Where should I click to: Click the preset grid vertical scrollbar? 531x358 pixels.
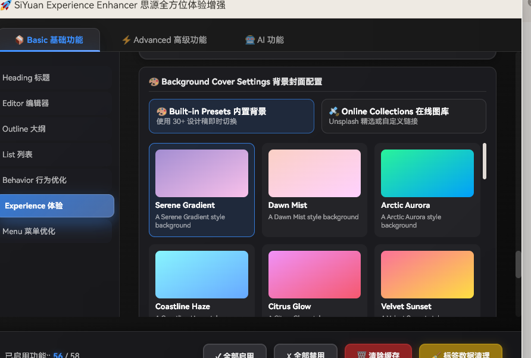[485, 161]
